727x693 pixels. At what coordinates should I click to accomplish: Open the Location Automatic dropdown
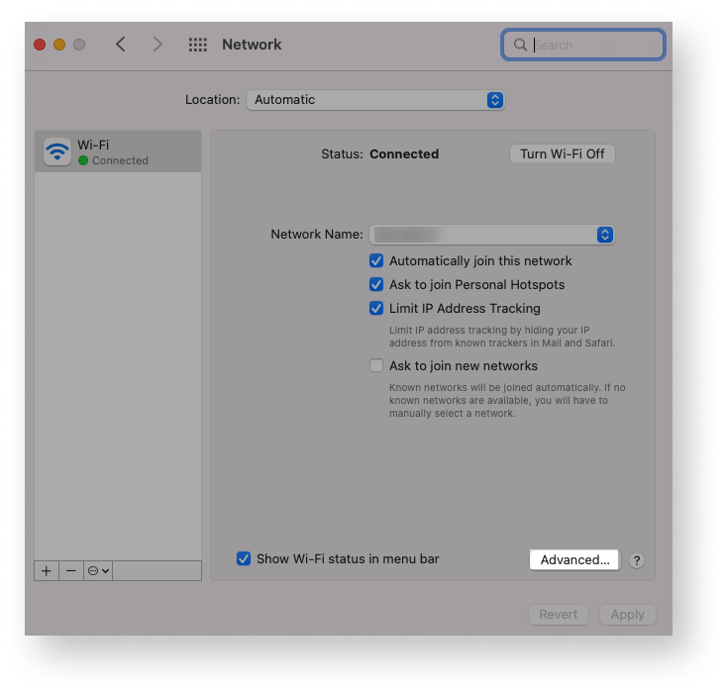375,100
